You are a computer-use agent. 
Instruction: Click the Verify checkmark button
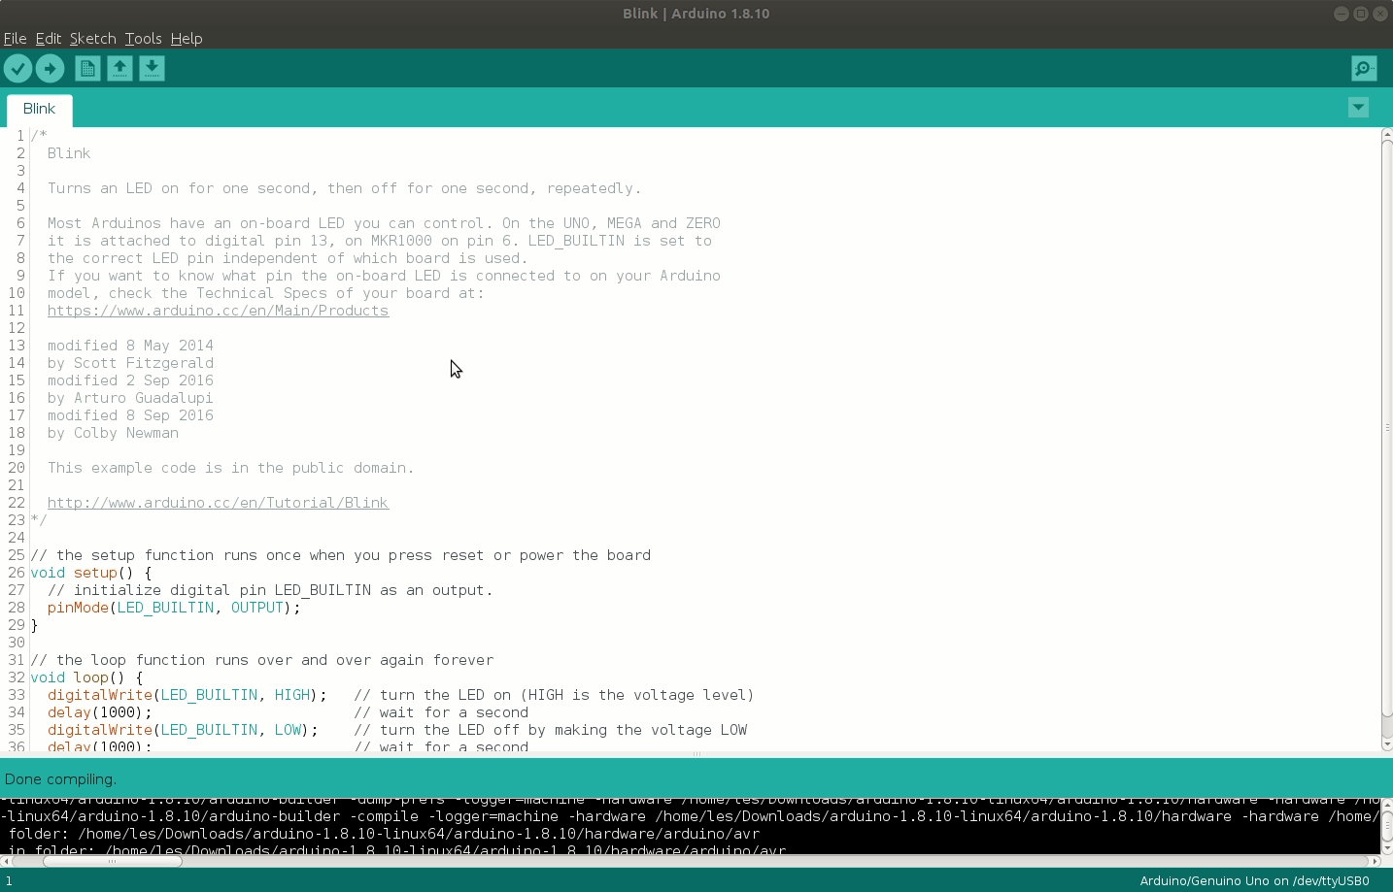[17, 68]
